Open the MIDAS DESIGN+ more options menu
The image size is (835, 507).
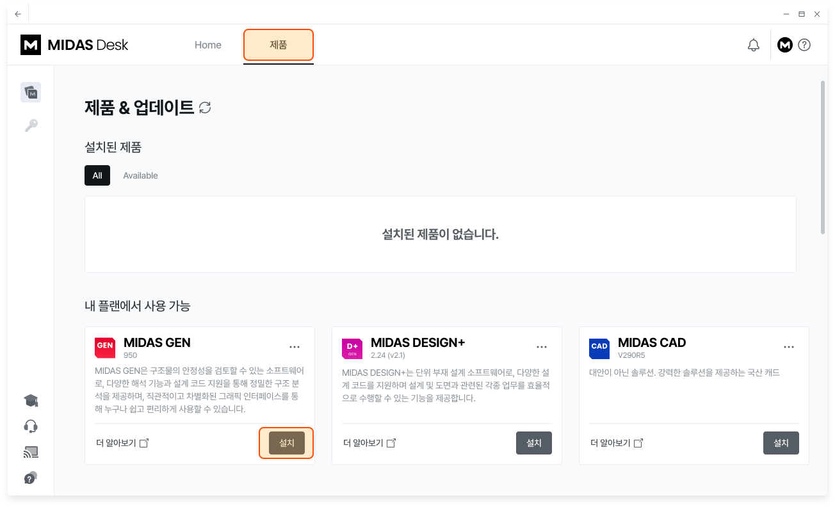tap(542, 347)
